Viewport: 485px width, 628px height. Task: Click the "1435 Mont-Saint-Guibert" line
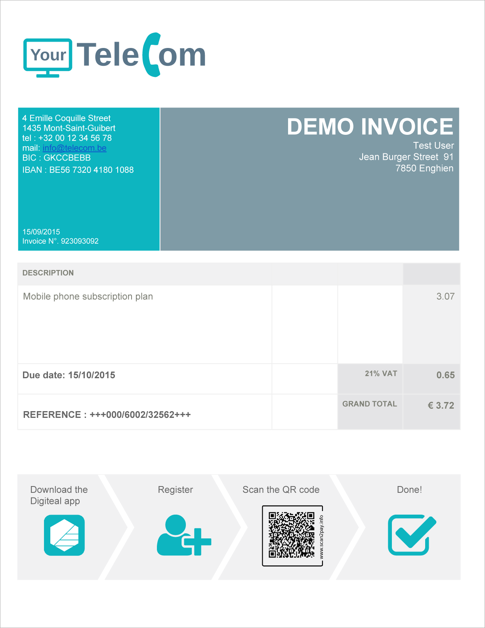69,128
